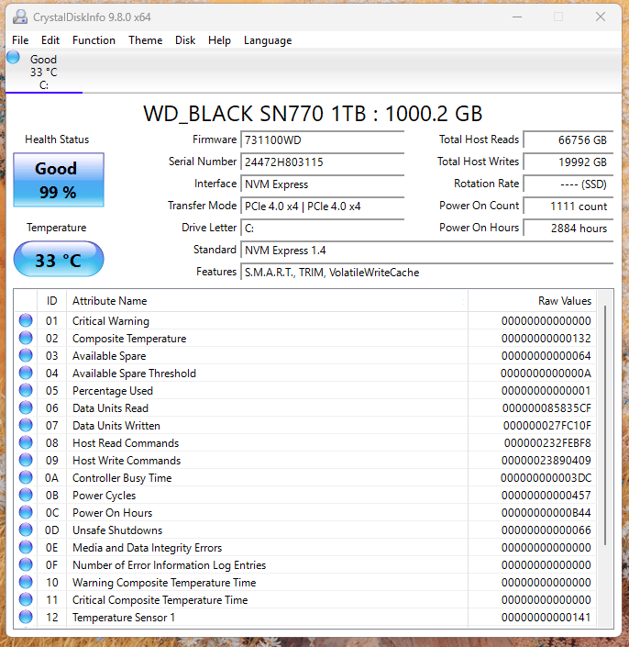The width and height of the screenshot is (629, 647).
Task: Click the Transfer Mode field PCIe 4.0 x4
Action: tap(323, 206)
